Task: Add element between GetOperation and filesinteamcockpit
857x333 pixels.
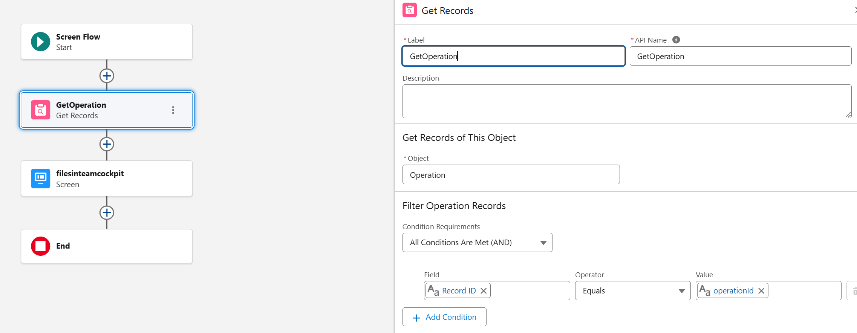Action: click(x=107, y=144)
